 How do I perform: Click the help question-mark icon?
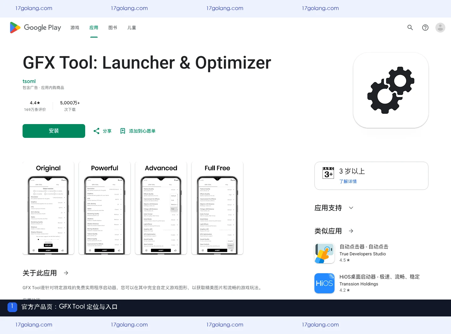click(x=425, y=28)
